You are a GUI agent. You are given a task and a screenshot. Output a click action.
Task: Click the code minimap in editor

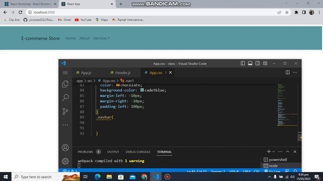pyautogui.click(x=287, y=105)
